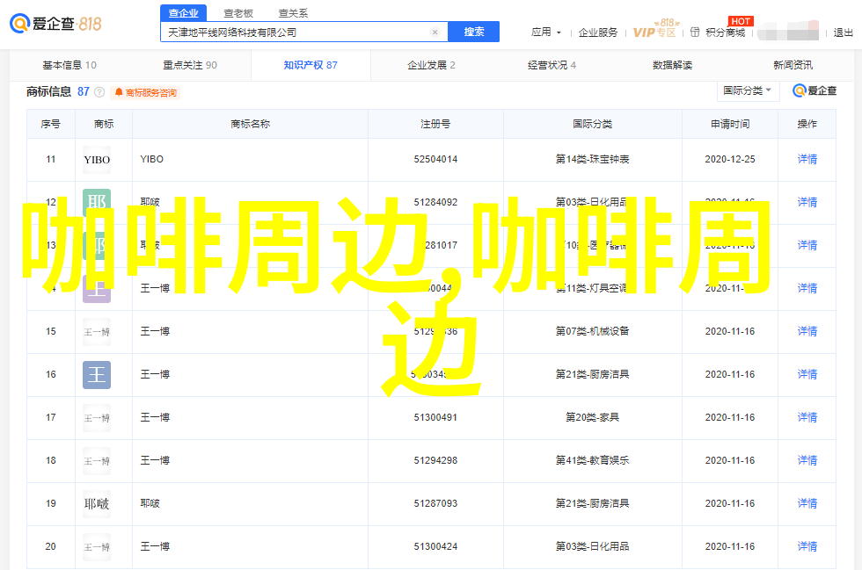862x570 pixels.
Task: Open the 数据解读 tab
Action: [x=672, y=65]
